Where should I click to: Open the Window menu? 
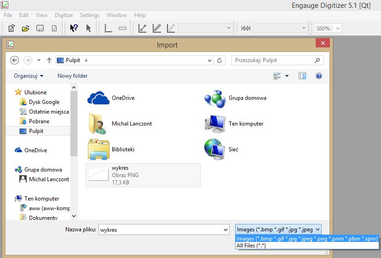tap(117, 15)
